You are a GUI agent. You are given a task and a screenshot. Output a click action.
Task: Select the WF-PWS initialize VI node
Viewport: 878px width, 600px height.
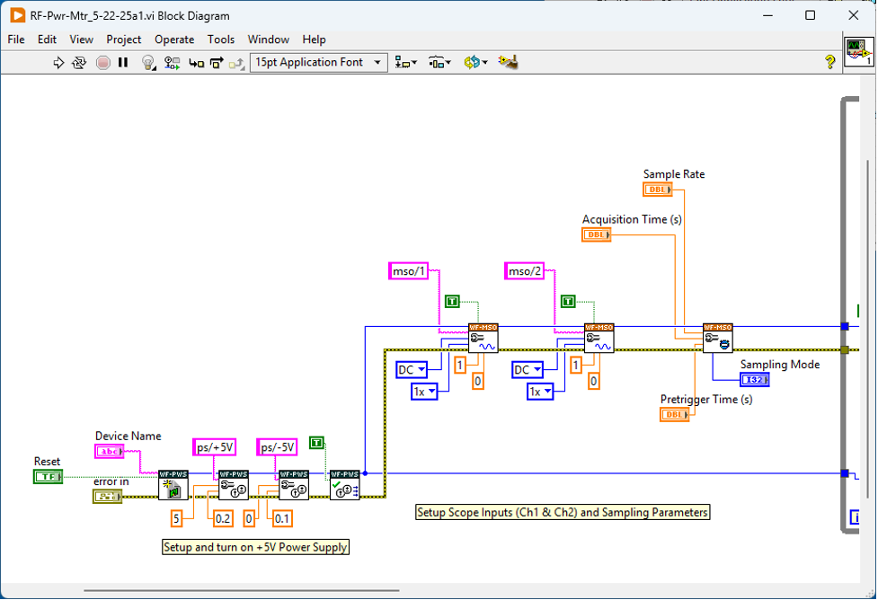172,484
